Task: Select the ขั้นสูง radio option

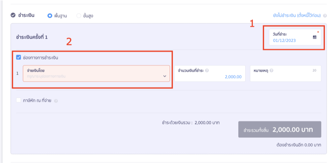Action: click(79, 16)
